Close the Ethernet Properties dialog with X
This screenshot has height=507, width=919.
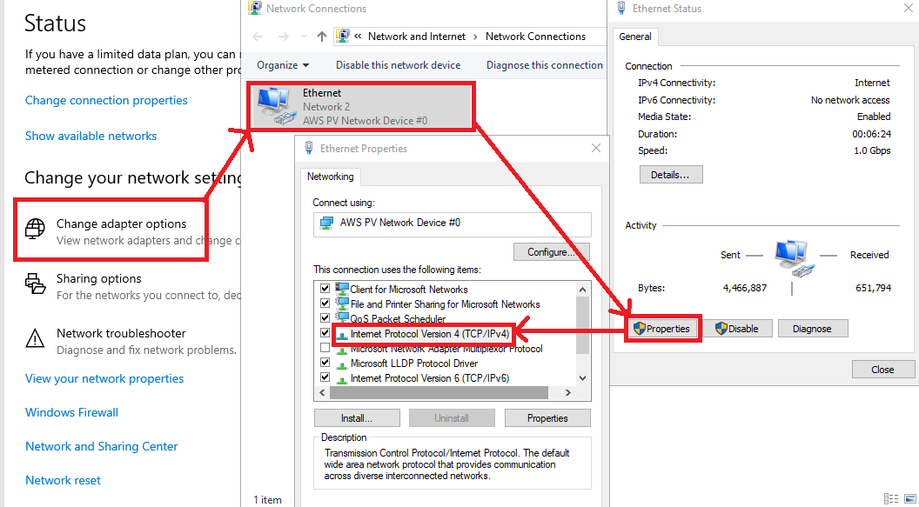[596, 148]
